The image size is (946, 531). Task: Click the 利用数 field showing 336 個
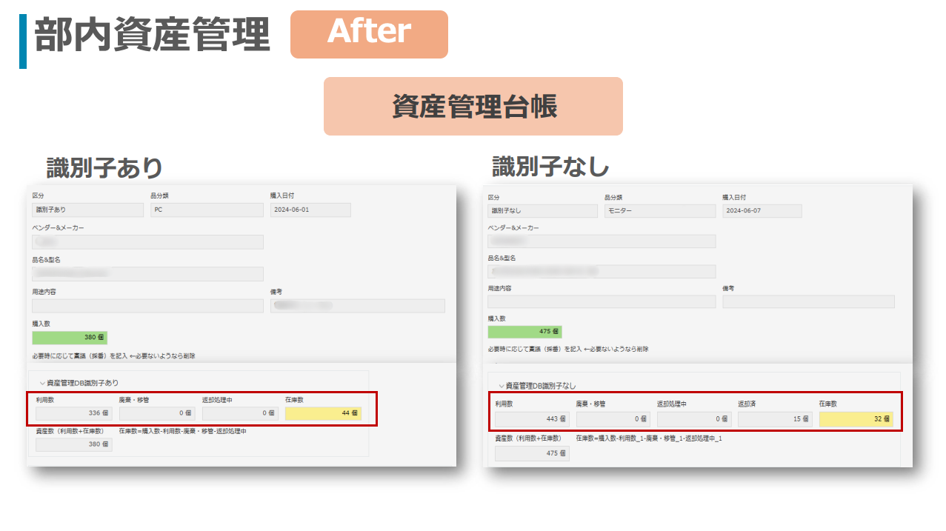point(74,413)
